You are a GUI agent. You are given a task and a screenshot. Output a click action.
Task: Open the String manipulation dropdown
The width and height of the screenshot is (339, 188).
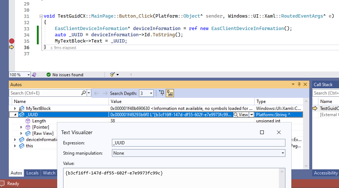pos(198,153)
